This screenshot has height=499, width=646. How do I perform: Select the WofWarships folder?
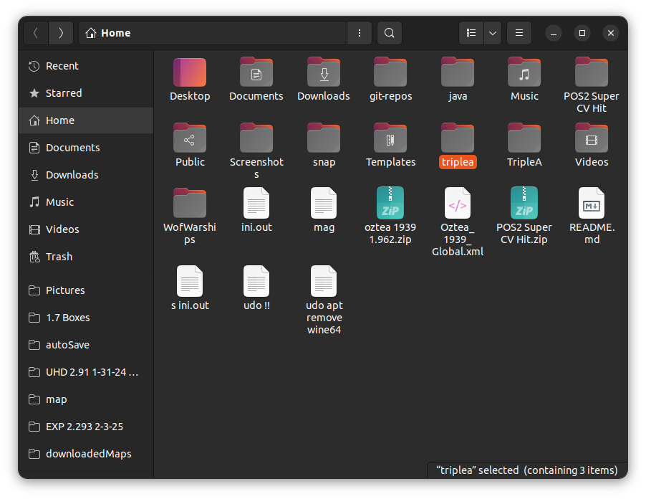(190, 204)
